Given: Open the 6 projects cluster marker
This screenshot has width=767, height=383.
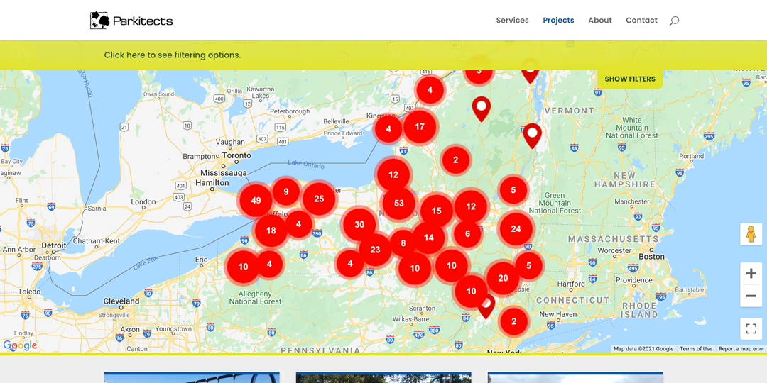Looking at the screenshot, I should coord(467,234).
